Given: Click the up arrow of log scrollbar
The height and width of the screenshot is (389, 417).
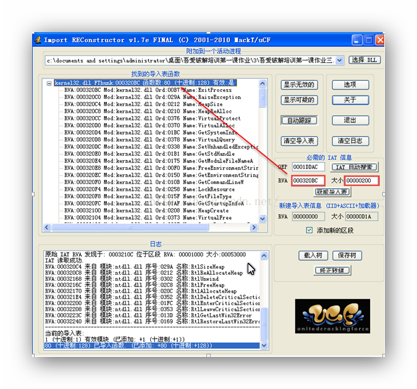Looking at the screenshot, I should [x=264, y=256].
